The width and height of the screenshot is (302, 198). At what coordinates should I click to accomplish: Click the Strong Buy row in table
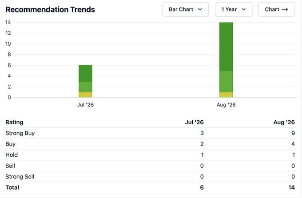(x=150, y=133)
